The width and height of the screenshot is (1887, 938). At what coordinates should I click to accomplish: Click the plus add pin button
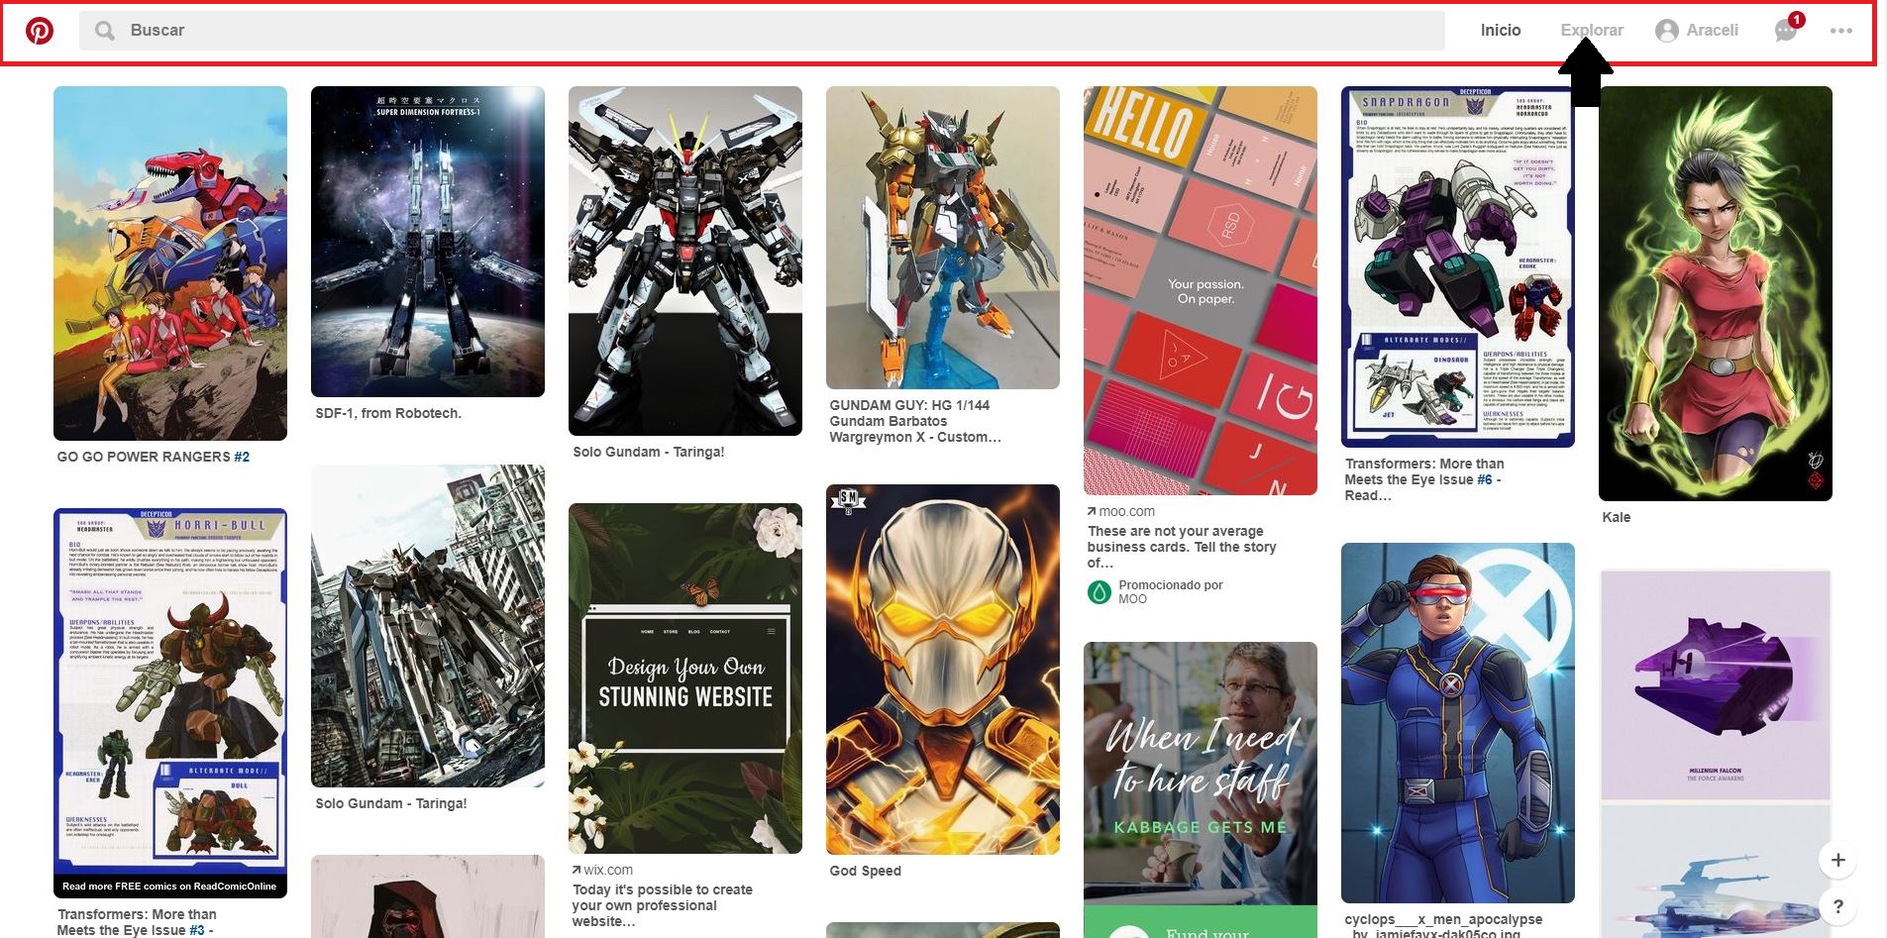coord(1837,860)
